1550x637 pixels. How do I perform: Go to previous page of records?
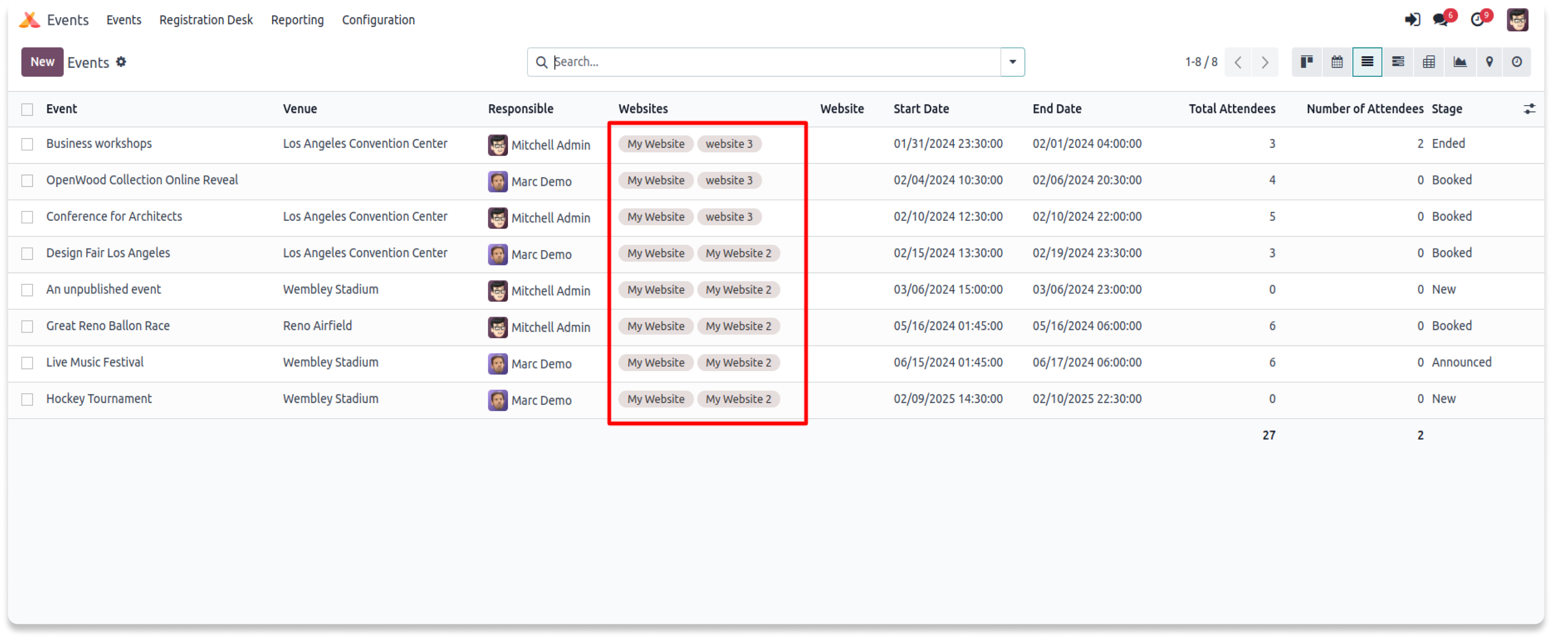click(1238, 62)
